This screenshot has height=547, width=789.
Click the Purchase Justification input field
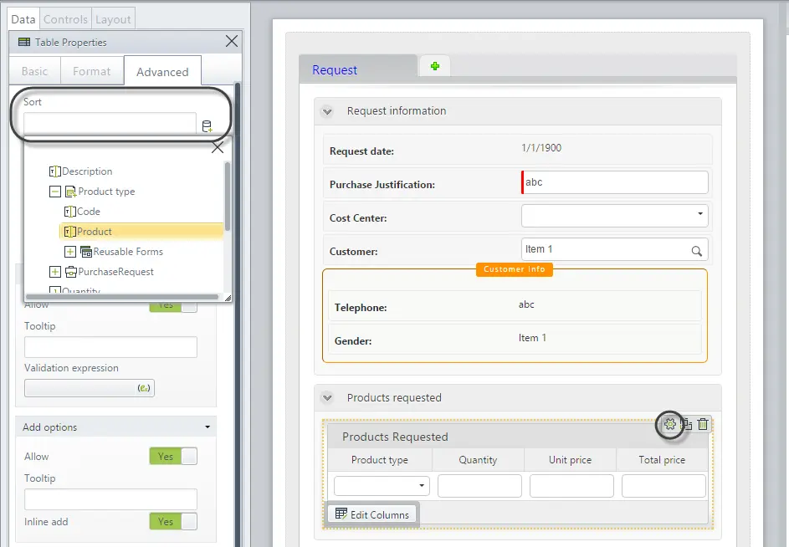coord(614,182)
